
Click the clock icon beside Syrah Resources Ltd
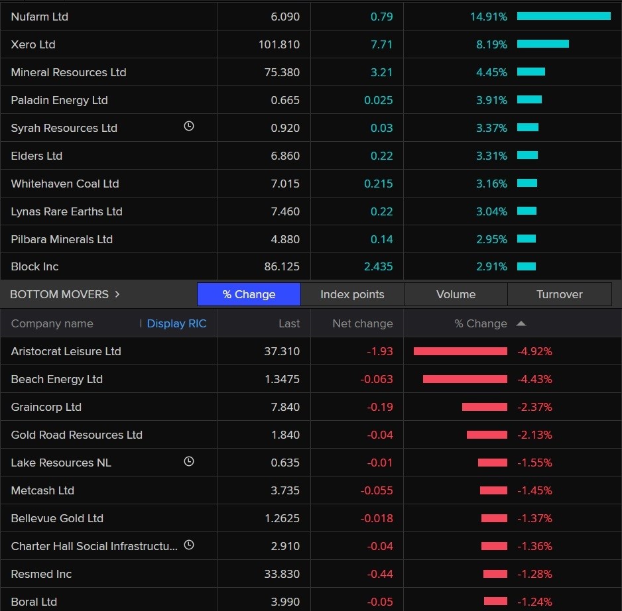pyautogui.click(x=189, y=126)
